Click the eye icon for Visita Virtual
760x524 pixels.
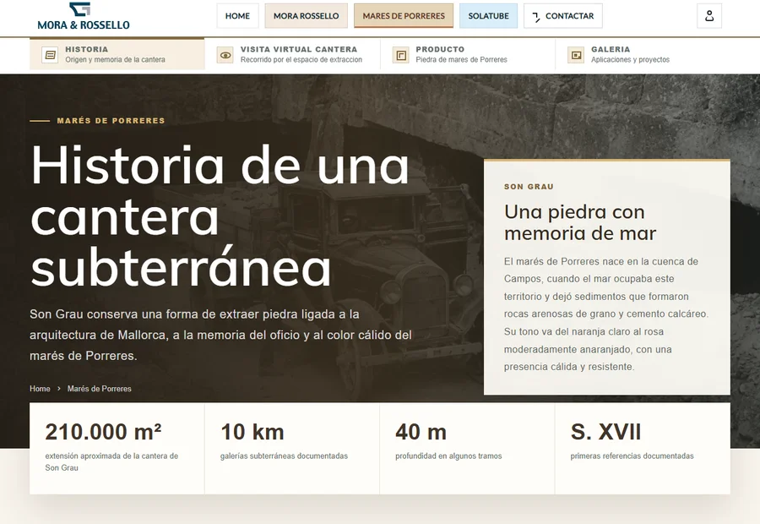click(225, 55)
